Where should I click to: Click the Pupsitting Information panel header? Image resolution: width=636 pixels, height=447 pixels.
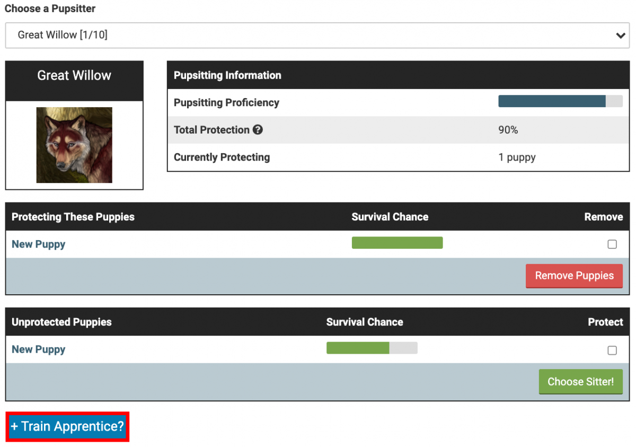point(227,75)
